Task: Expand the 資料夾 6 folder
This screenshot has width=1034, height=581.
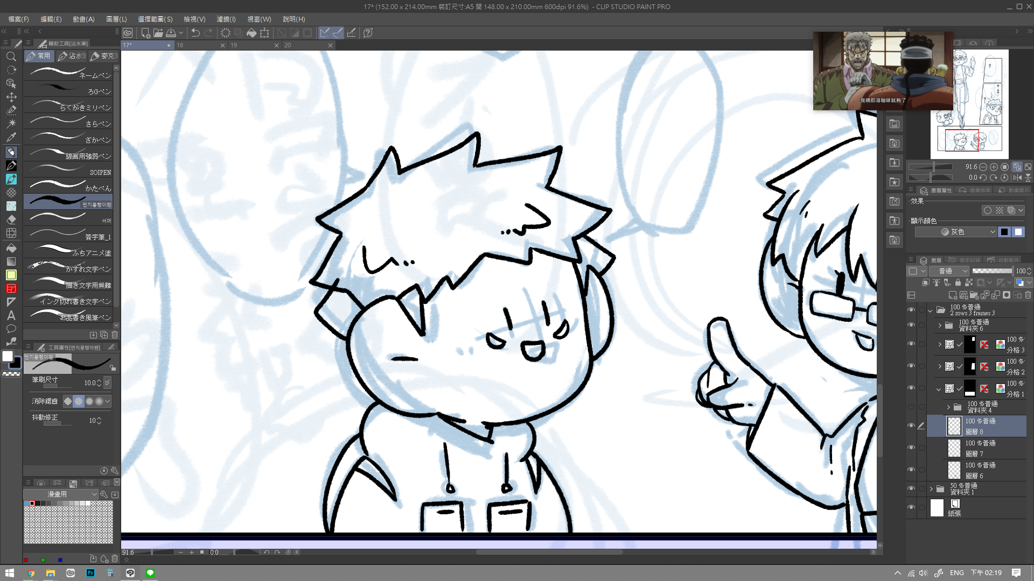Action: (940, 325)
